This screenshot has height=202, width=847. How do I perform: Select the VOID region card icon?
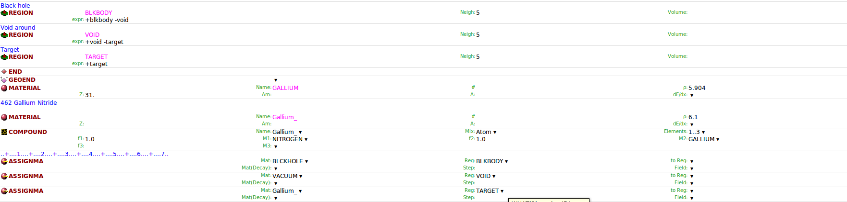tap(4, 35)
